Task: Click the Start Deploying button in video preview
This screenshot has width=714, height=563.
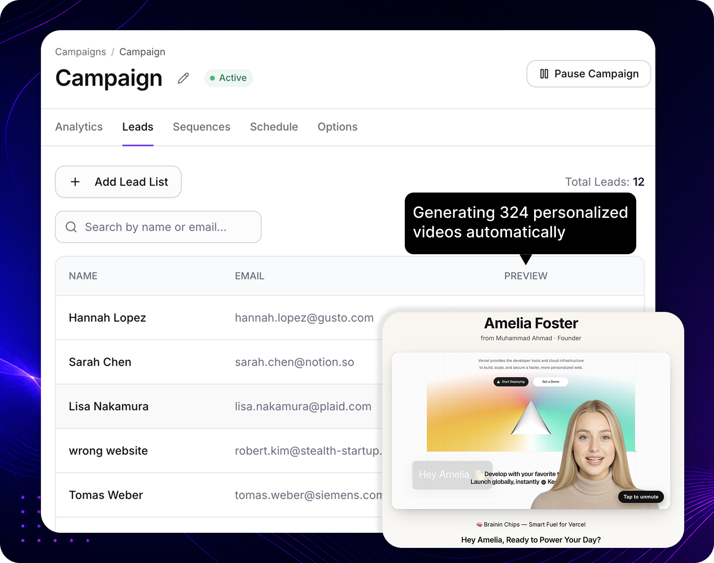Action: click(511, 382)
